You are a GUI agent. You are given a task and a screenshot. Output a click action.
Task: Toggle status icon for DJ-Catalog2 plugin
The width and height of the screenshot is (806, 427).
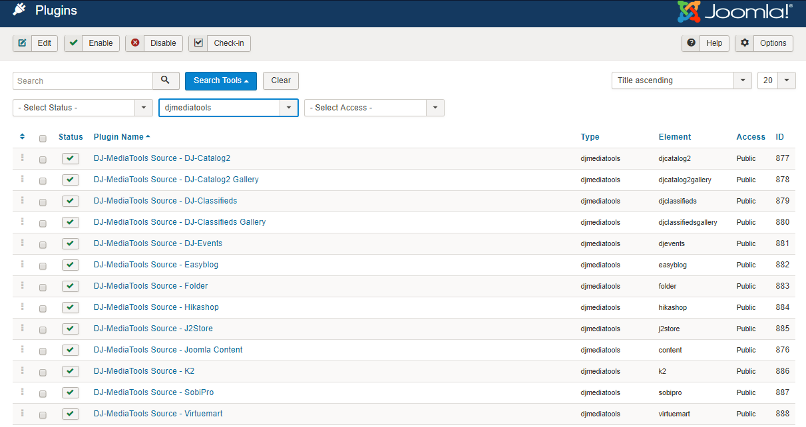click(x=71, y=158)
